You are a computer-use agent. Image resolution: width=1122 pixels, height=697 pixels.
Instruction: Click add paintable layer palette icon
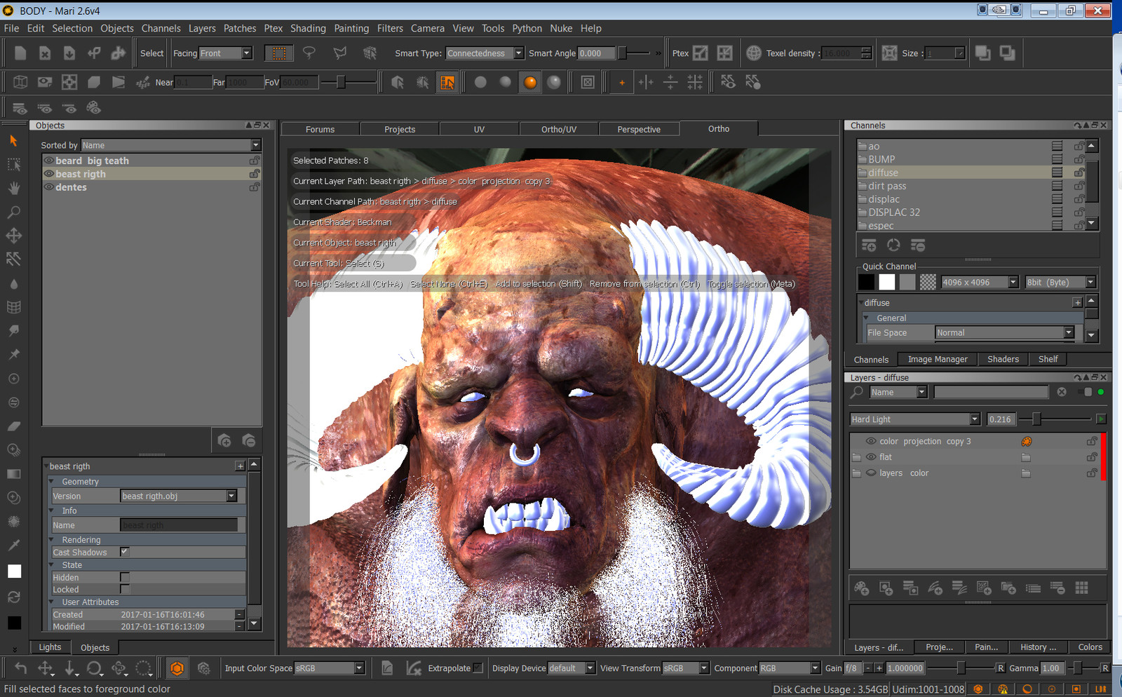pyautogui.click(x=862, y=588)
